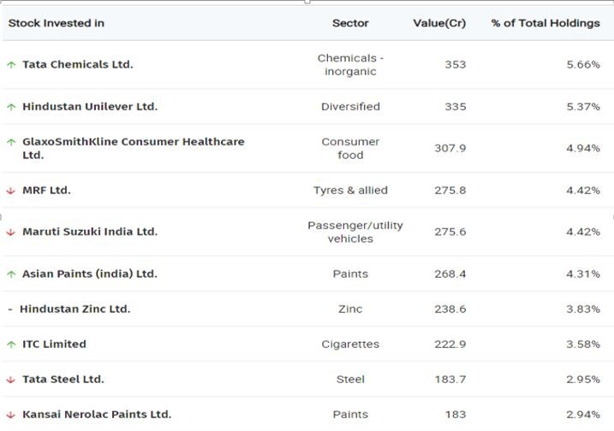Viewport: 614px width, 431px height.
Task: Open Hindustan Unilever Ltd. stock link
Action: (x=90, y=107)
